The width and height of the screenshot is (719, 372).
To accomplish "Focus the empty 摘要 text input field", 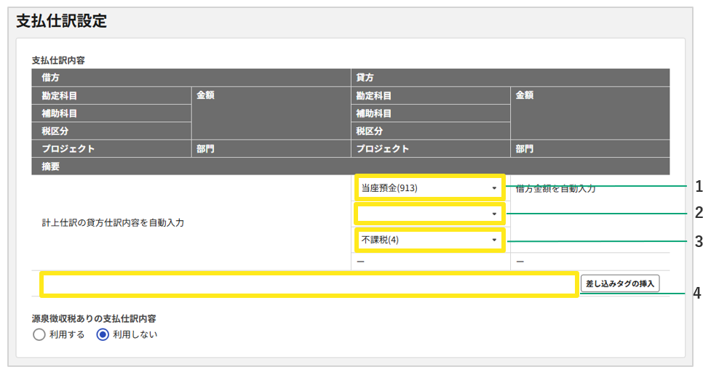I will coord(309,284).
